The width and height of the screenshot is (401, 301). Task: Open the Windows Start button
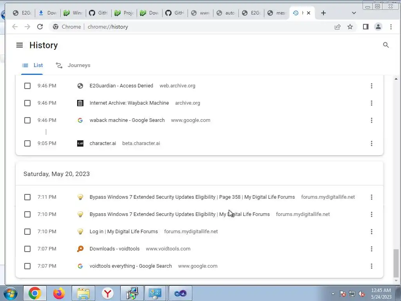click(x=10, y=293)
